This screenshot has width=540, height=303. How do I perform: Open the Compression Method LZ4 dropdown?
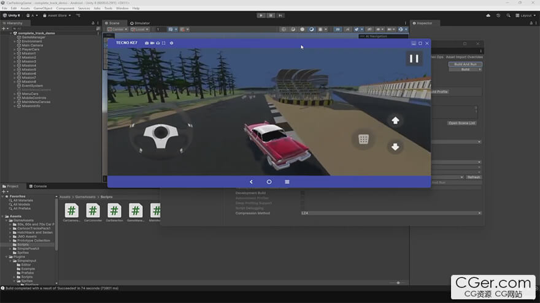click(391, 214)
